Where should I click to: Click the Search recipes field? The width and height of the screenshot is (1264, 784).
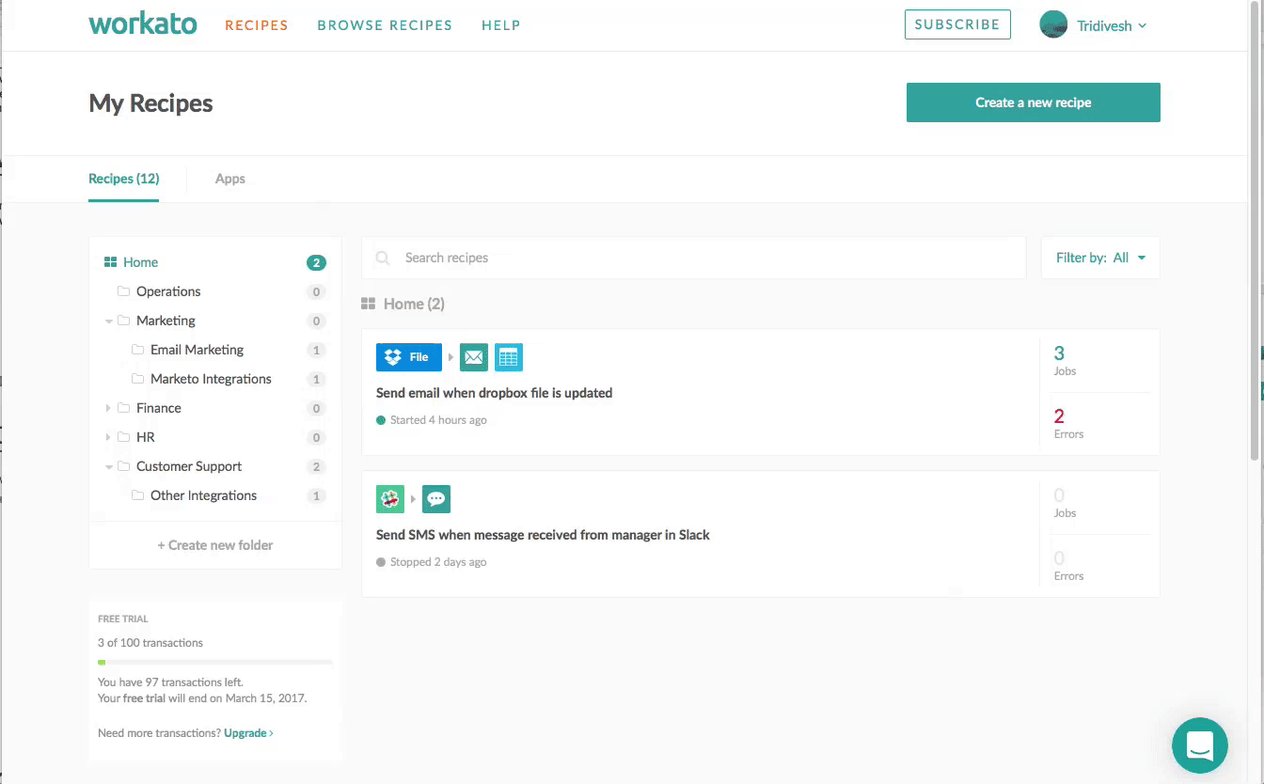694,258
